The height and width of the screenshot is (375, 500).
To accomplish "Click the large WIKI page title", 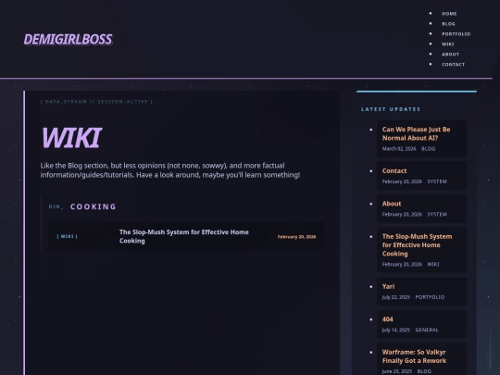I will 71,138.
